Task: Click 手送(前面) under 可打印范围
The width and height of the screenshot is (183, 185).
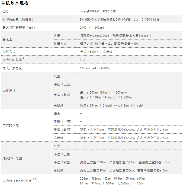Action: [63, 130]
